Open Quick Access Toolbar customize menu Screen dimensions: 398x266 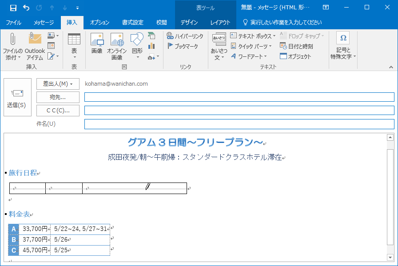[77, 8]
